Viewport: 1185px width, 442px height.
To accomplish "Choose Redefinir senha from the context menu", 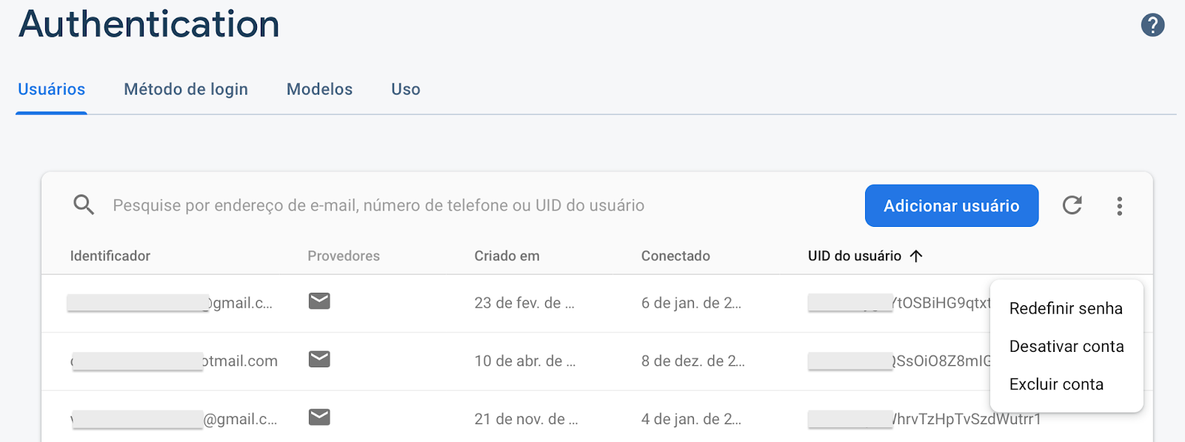I will pos(1066,308).
